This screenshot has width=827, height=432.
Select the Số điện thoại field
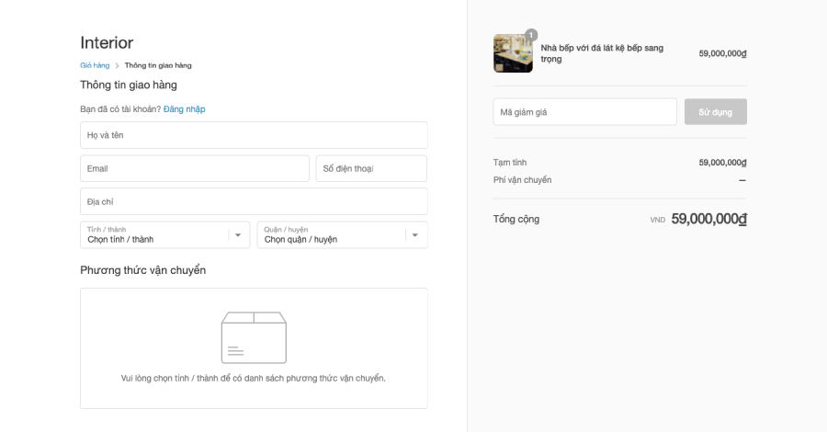(x=371, y=168)
